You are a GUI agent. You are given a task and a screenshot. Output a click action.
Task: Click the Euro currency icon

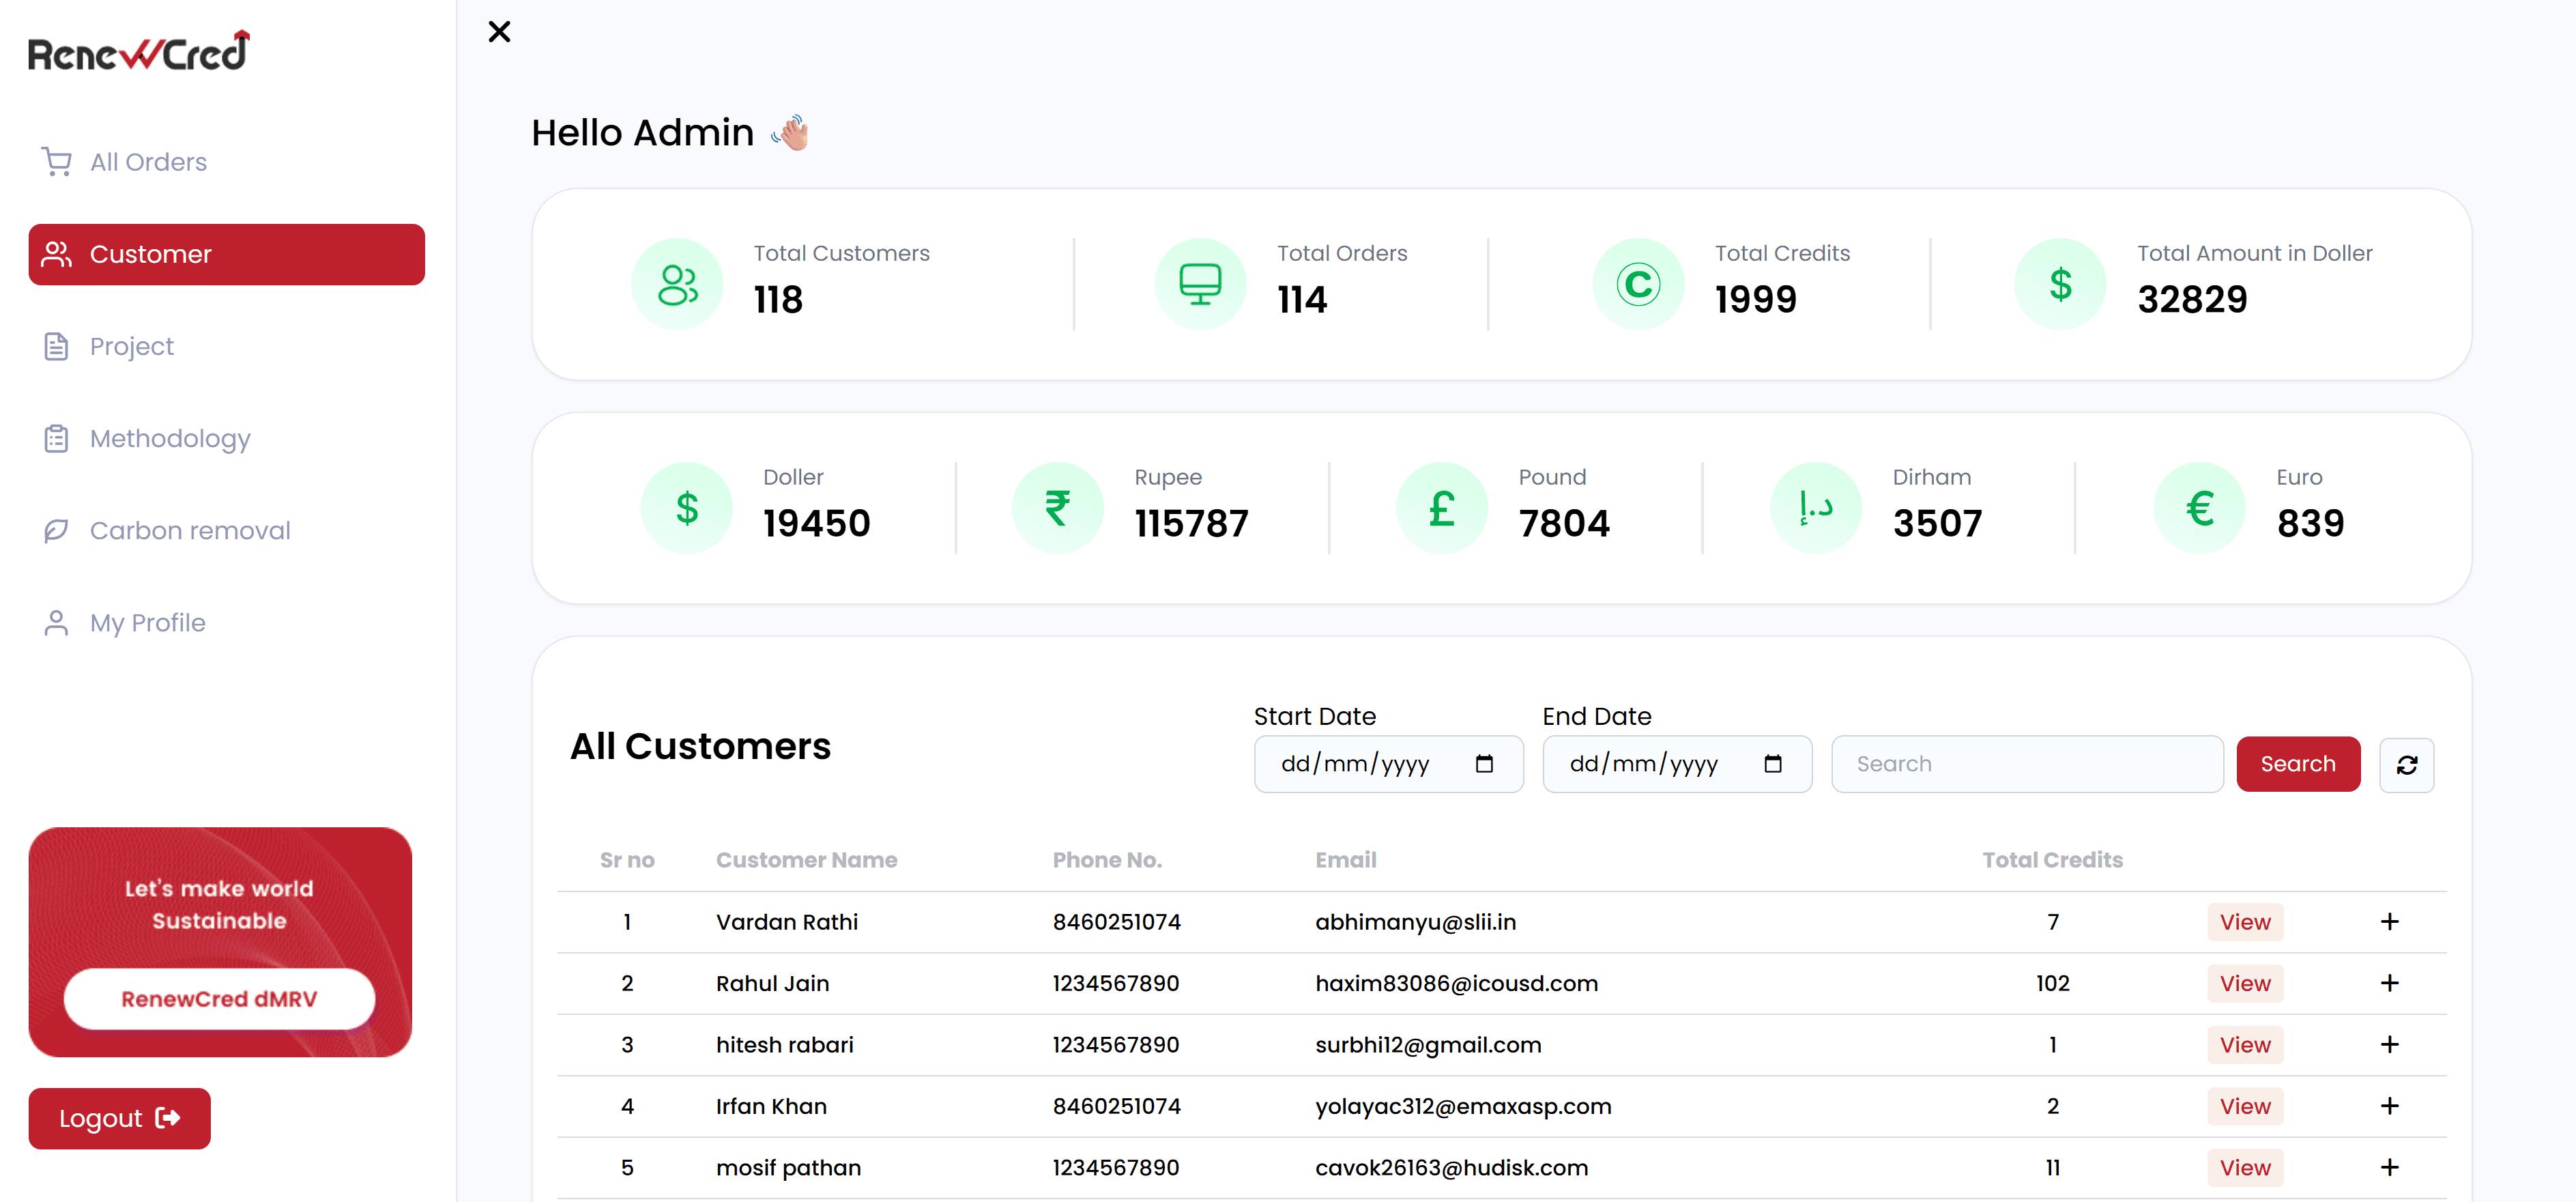(x=2199, y=508)
